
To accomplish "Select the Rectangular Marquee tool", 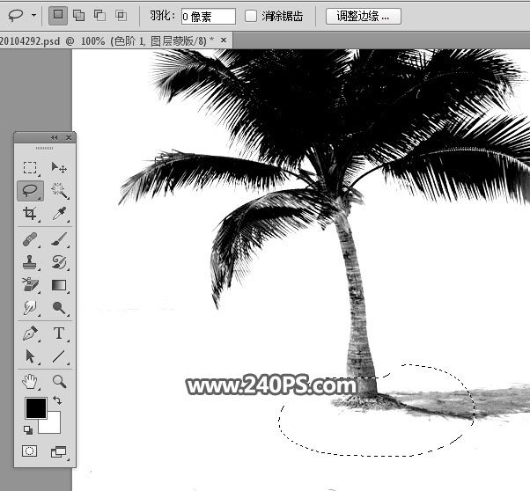I will coord(31,167).
